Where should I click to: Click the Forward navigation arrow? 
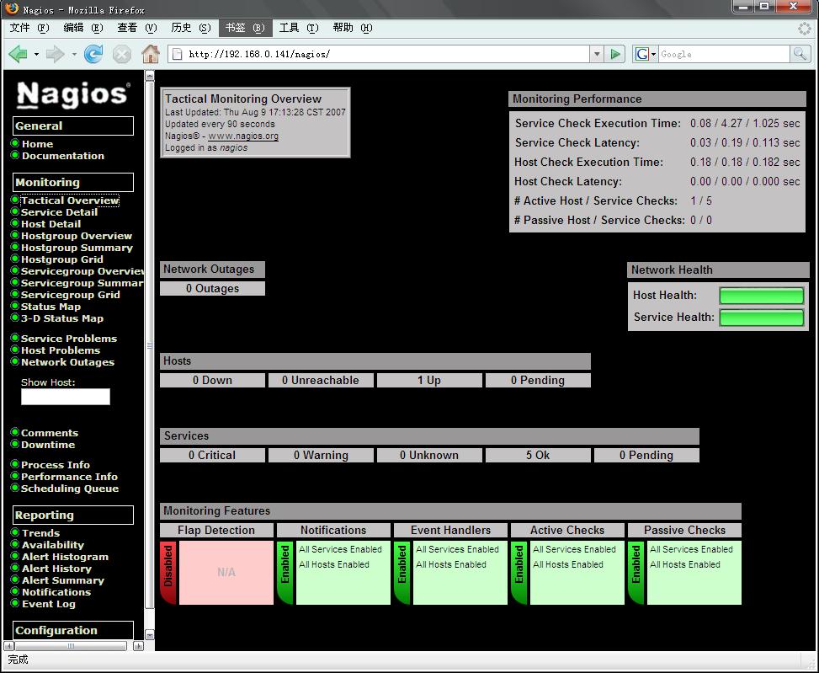click(x=55, y=54)
